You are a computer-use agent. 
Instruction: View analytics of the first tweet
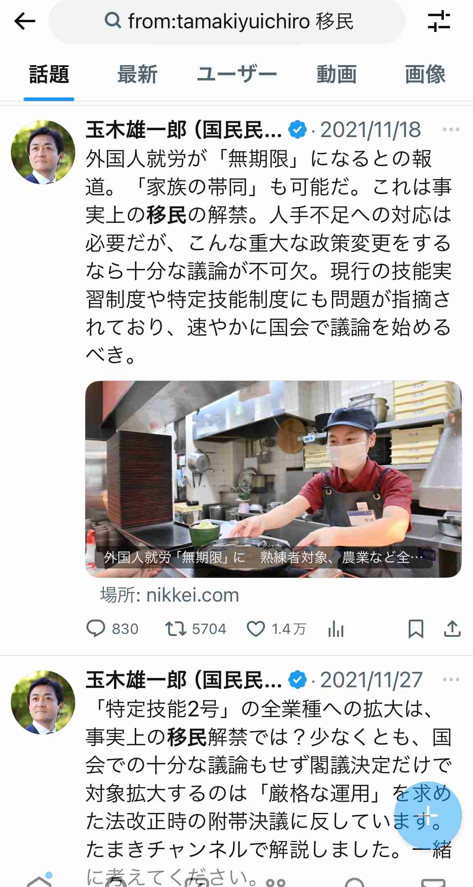click(336, 629)
